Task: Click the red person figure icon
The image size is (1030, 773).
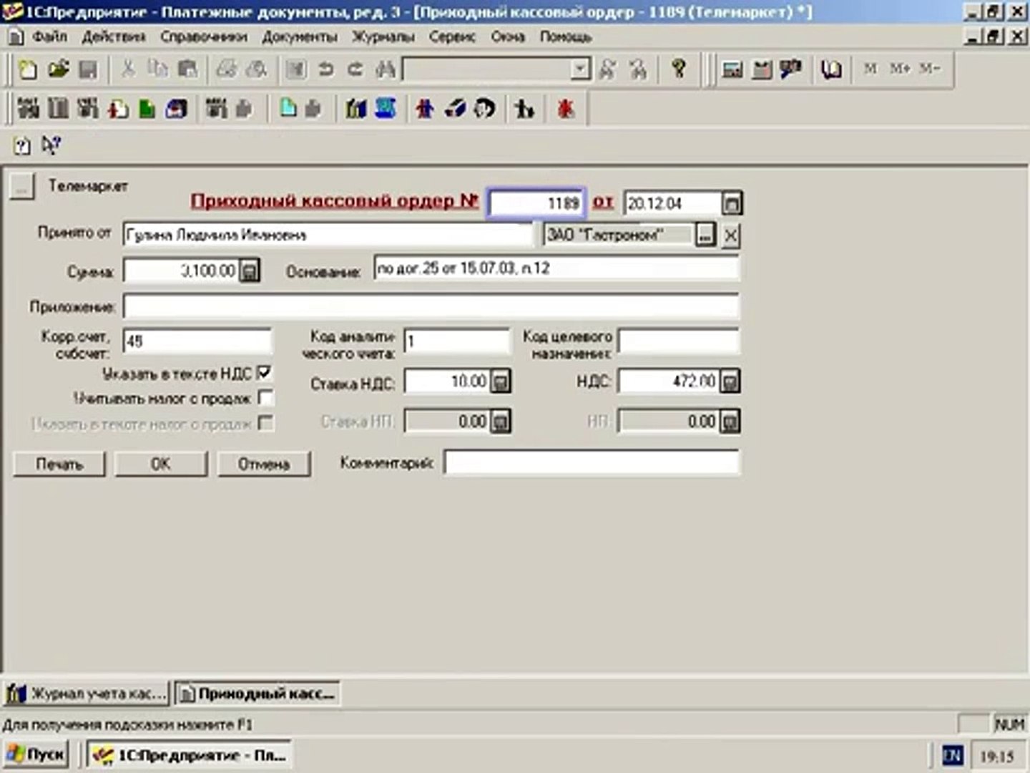Action: pos(425,109)
